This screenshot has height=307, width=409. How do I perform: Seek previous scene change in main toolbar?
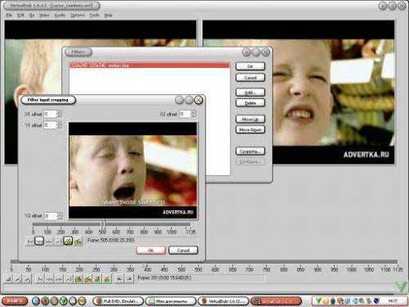point(97,278)
